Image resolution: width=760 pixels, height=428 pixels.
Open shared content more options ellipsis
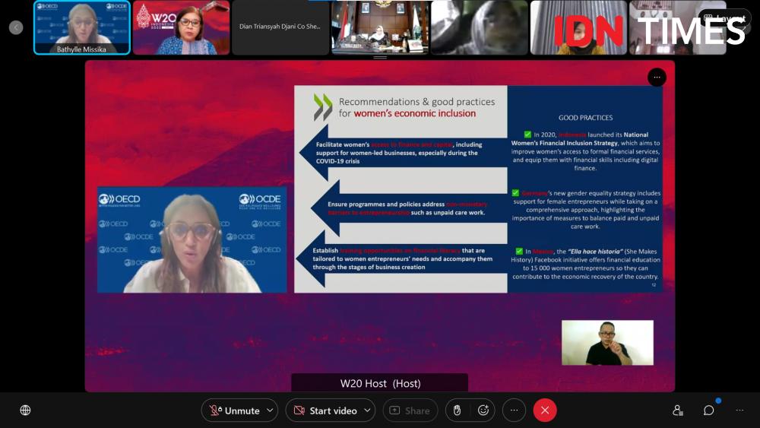(x=657, y=78)
